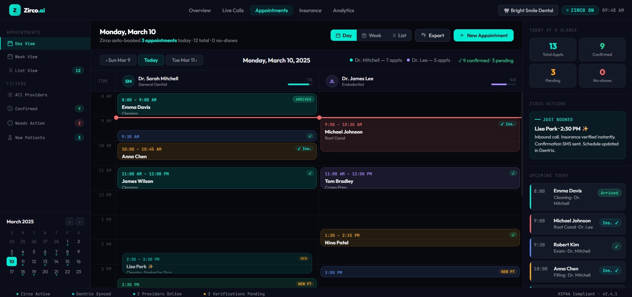Export the schedule
This screenshot has height=297, width=632.
coord(432,35)
